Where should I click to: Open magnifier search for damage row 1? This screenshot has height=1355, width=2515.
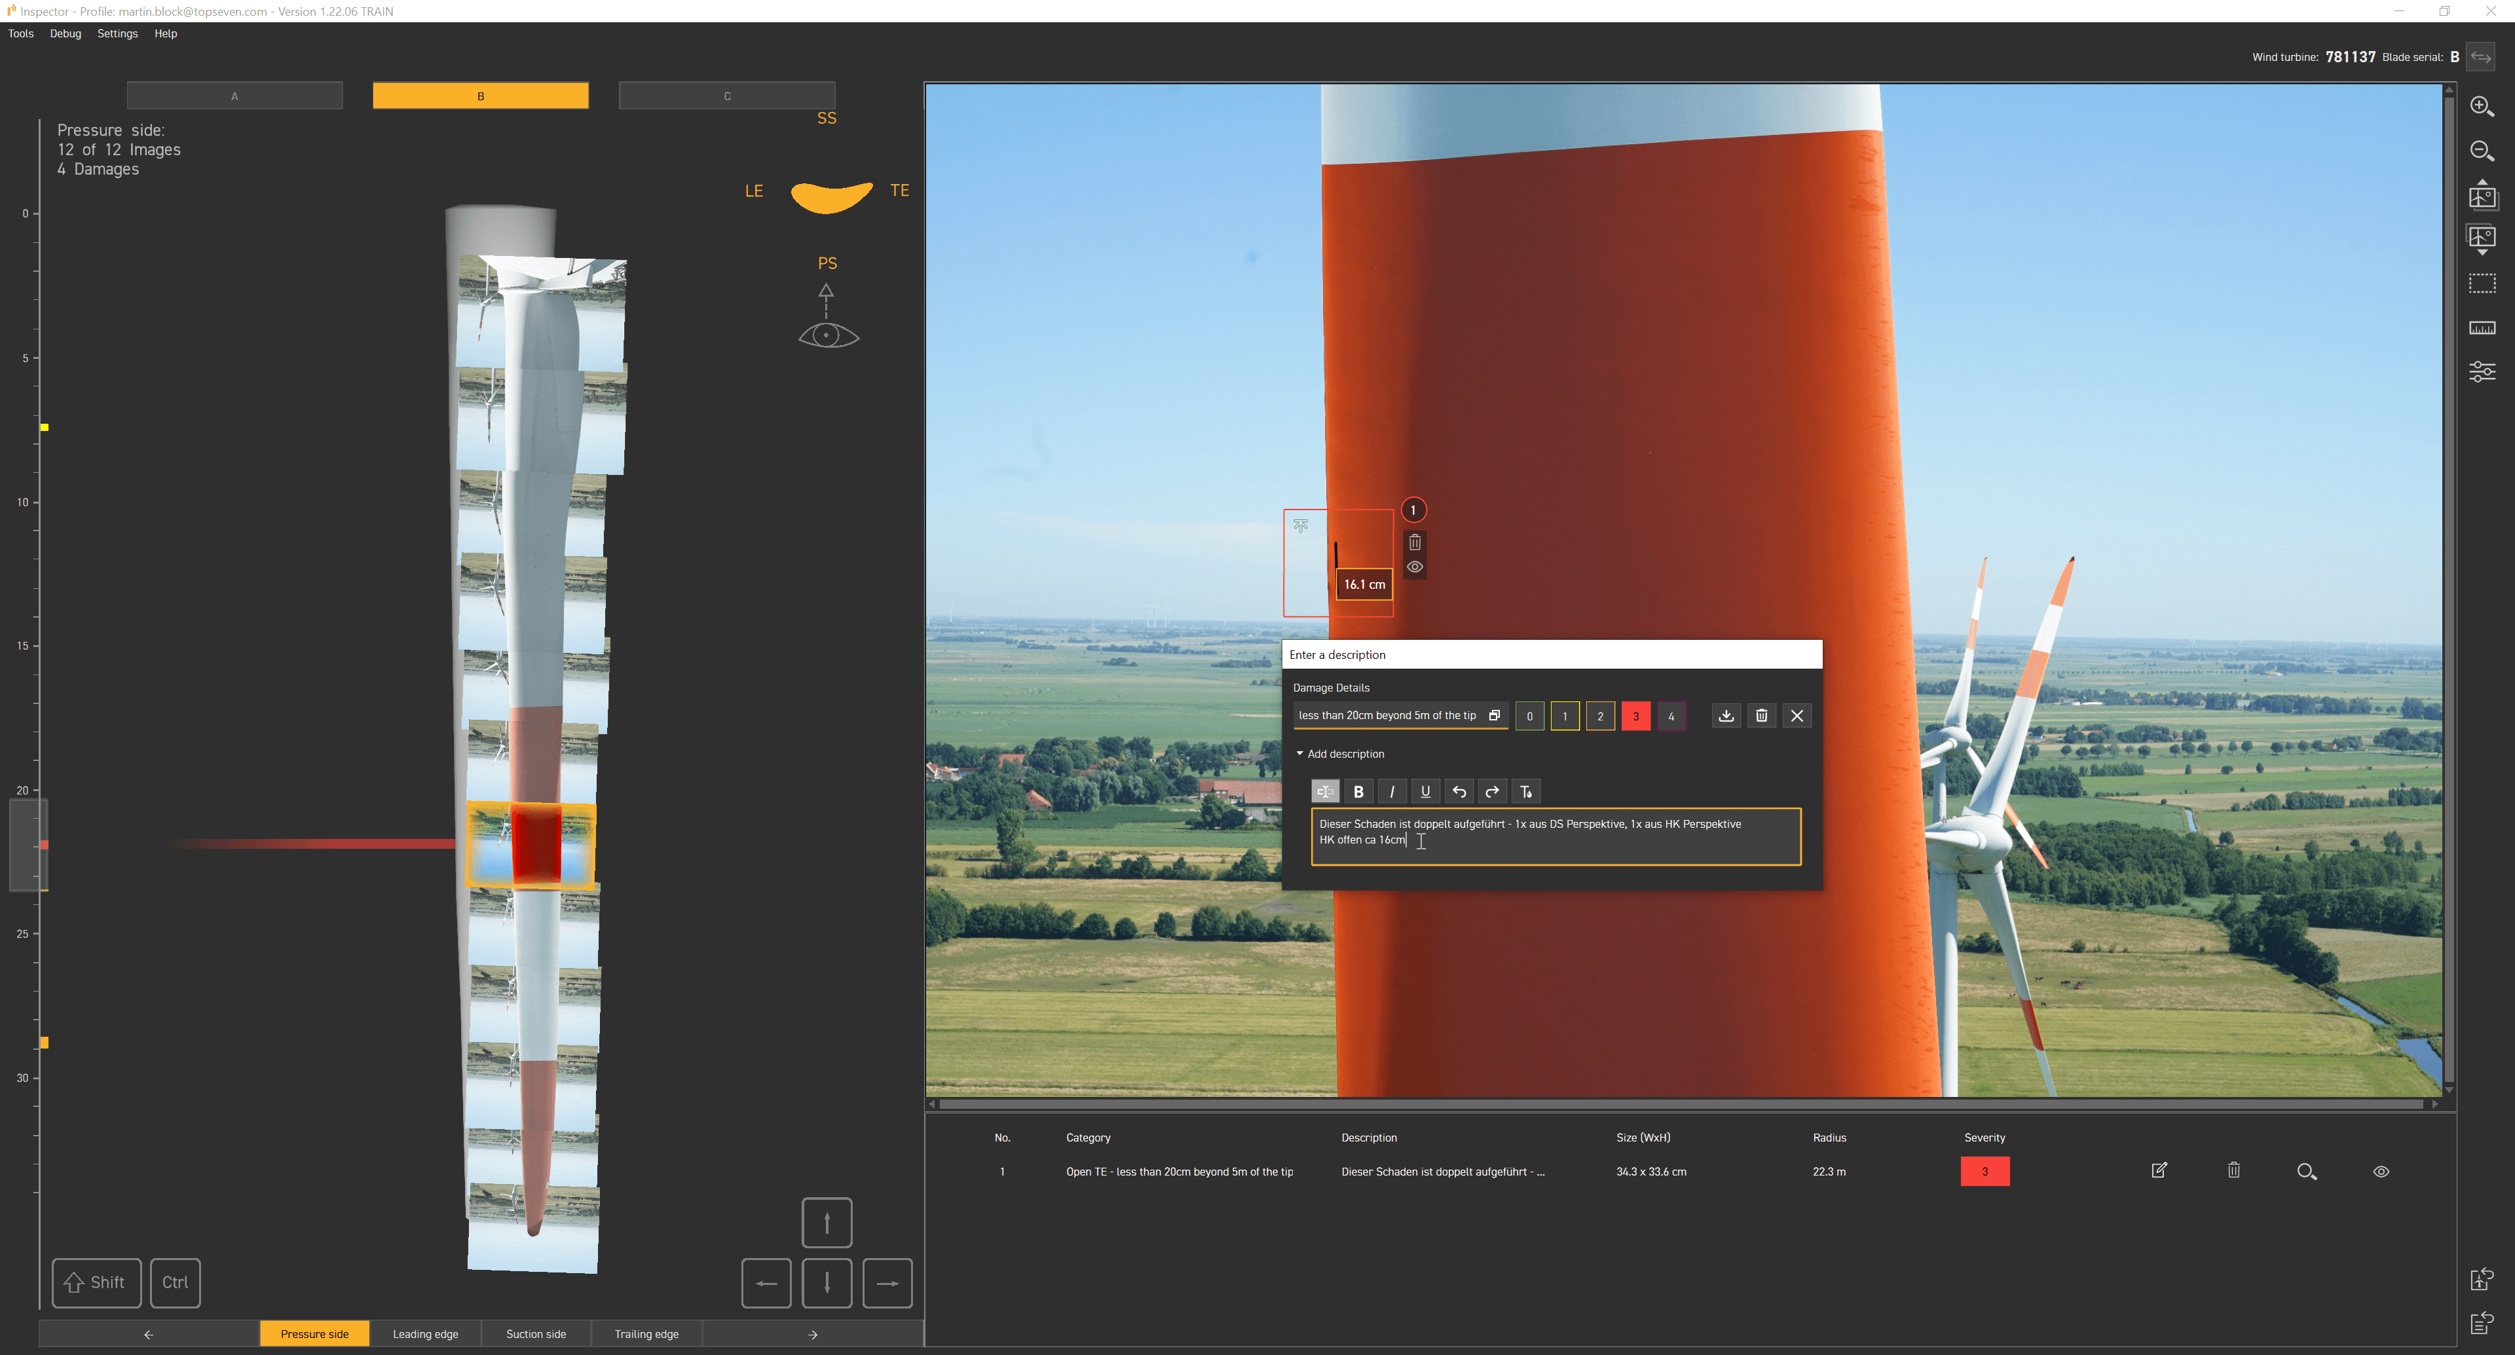coord(2307,1172)
